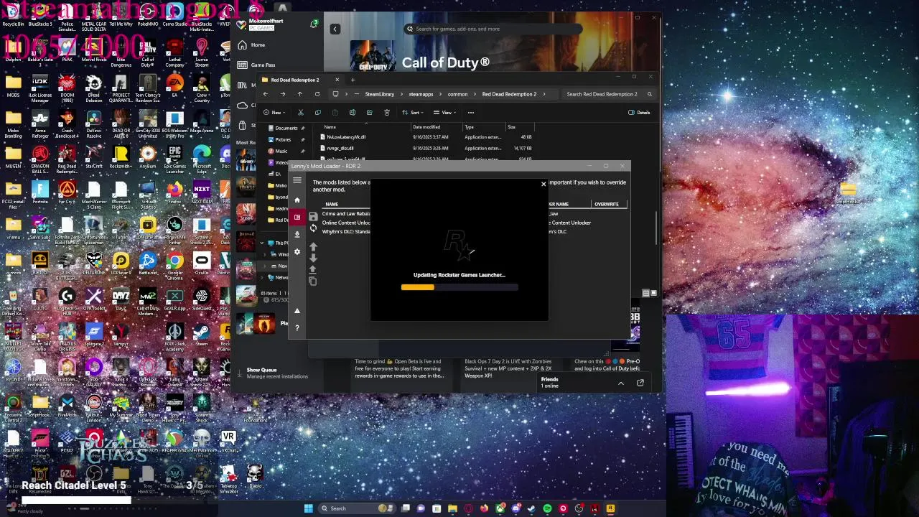The image size is (919, 517).
Task: Open Spotify from the taskbar
Action: pos(547,508)
